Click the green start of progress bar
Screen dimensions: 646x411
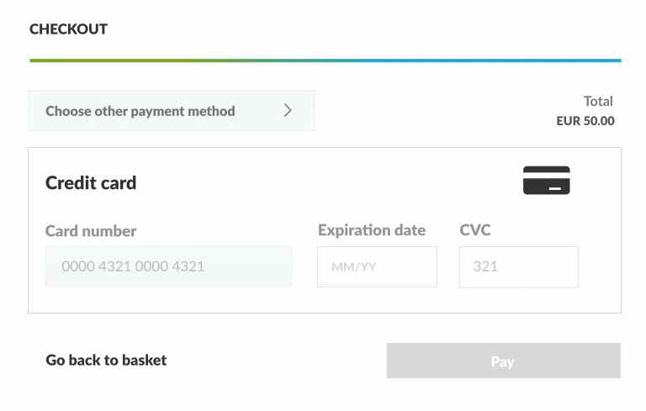(x=61, y=61)
